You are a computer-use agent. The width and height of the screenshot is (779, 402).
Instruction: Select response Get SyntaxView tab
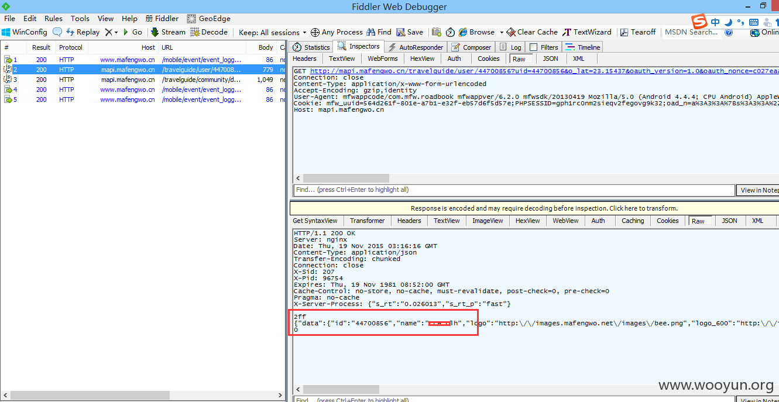tap(315, 221)
